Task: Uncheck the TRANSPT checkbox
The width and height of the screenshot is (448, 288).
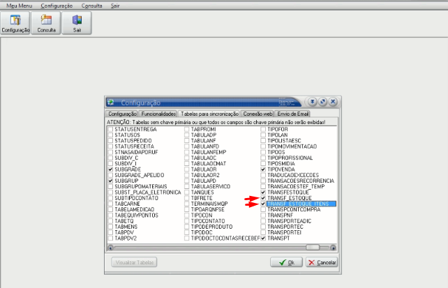Action: [263, 238]
